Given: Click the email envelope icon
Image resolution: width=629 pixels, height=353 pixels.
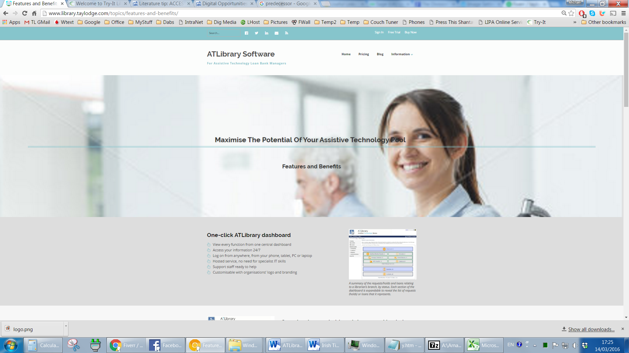Looking at the screenshot, I should [x=276, y=33].
